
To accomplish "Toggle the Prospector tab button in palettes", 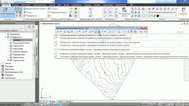I will (17, 9).
